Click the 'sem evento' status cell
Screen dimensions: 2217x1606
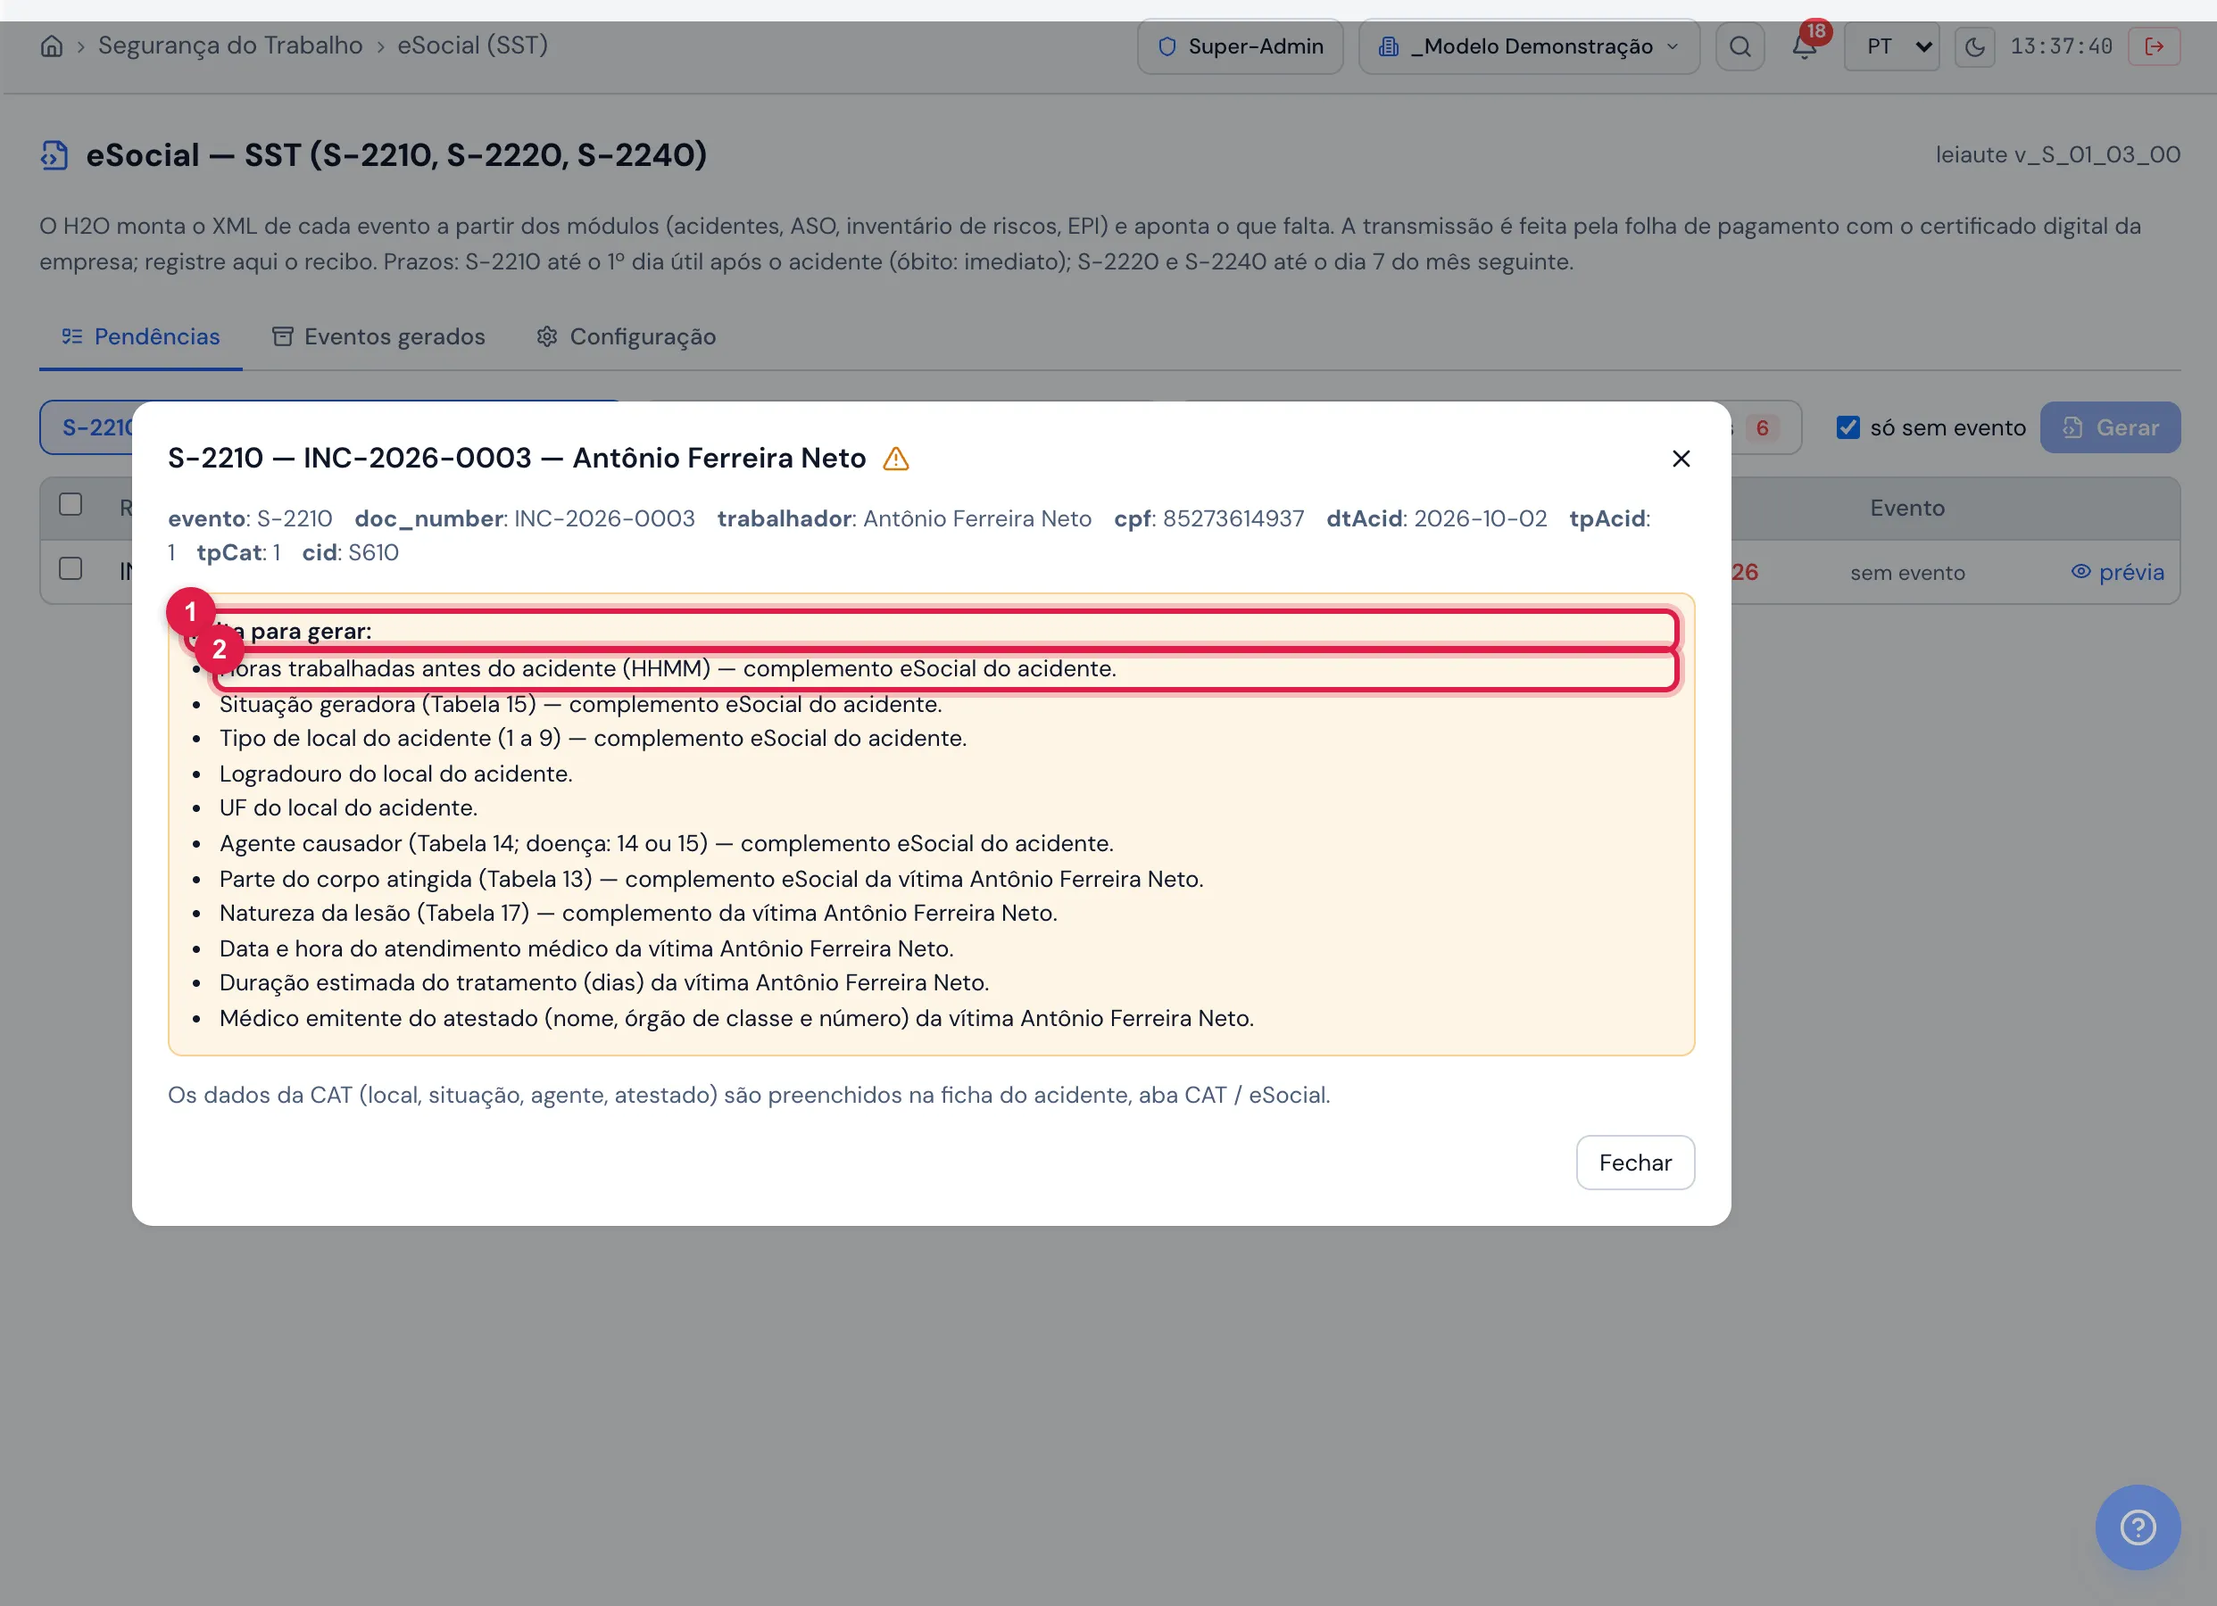coord(1907,573)
